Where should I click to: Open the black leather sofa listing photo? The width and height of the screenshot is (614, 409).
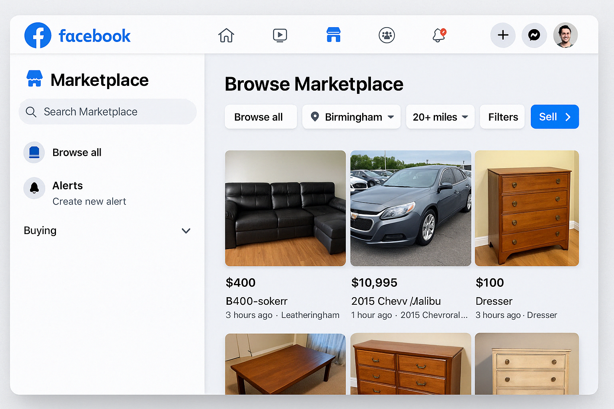[285, 208]
